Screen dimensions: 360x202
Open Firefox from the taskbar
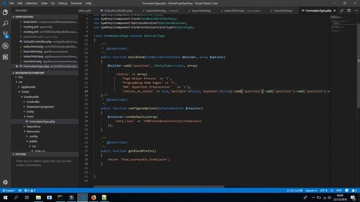coord(93,198)
